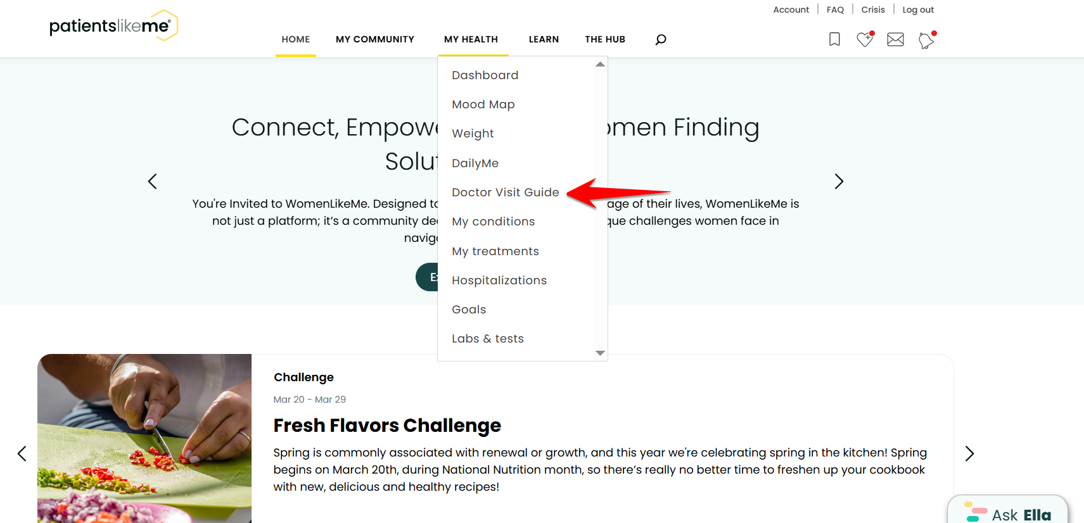Open the heart favorites icon
Viewport: 1084px width, 523px height.
point(865,39)
